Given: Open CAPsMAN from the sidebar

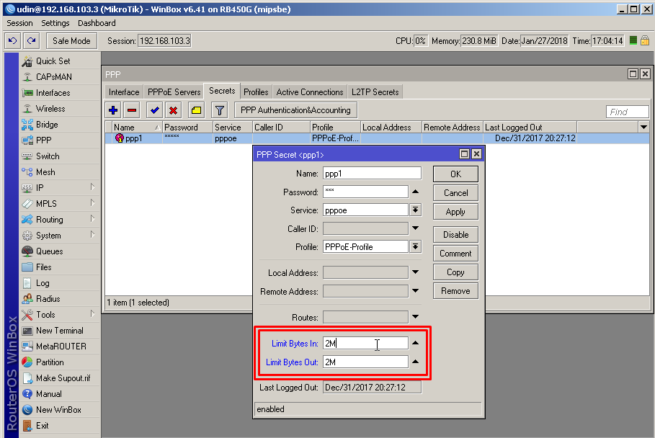Looking at the screenshot, I should coord(54,77).
